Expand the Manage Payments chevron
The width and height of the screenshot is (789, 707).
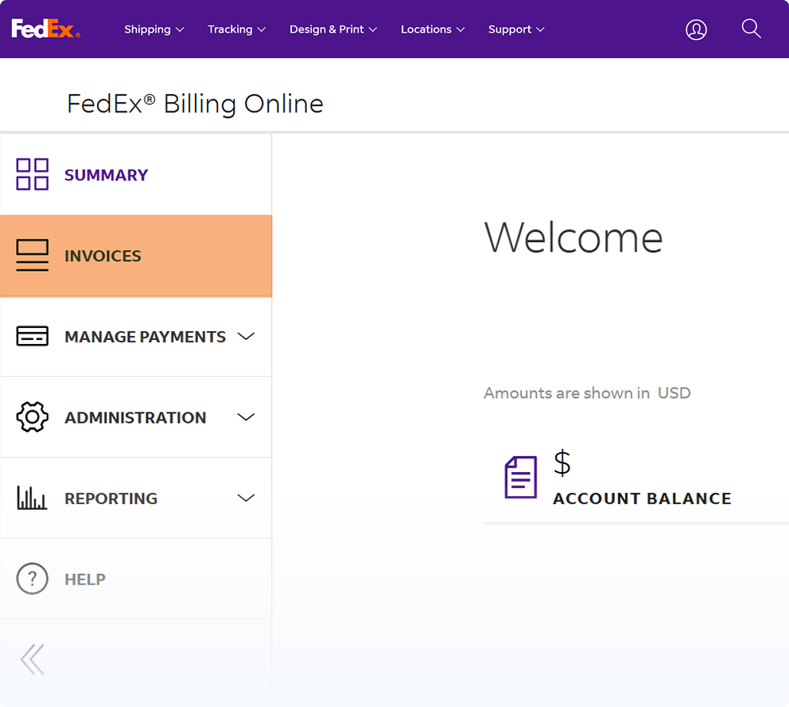pos(246,336)
